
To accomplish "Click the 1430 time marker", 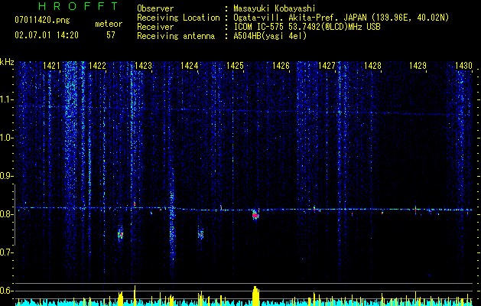I will click(x=463, y=66).
